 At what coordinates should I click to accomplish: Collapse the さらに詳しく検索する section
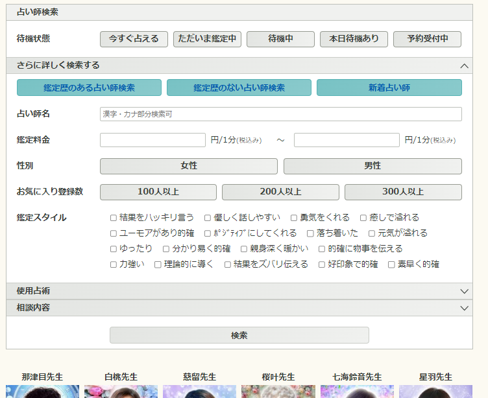point(463,65)
